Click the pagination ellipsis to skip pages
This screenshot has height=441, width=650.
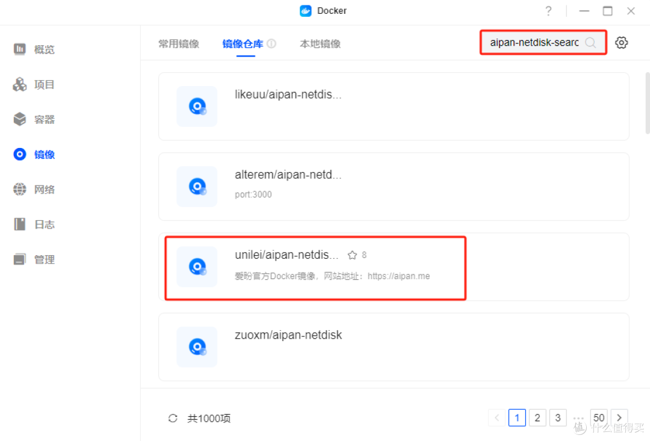point(578,418)
